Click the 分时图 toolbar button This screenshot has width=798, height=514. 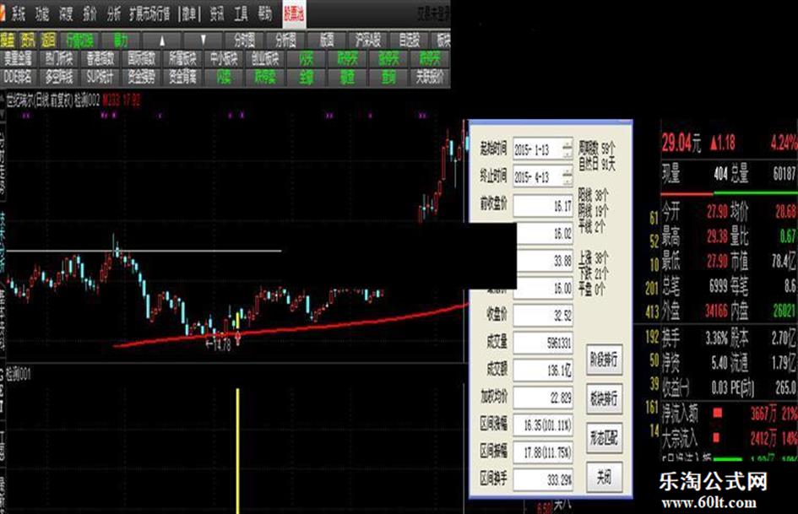[244, 41]
